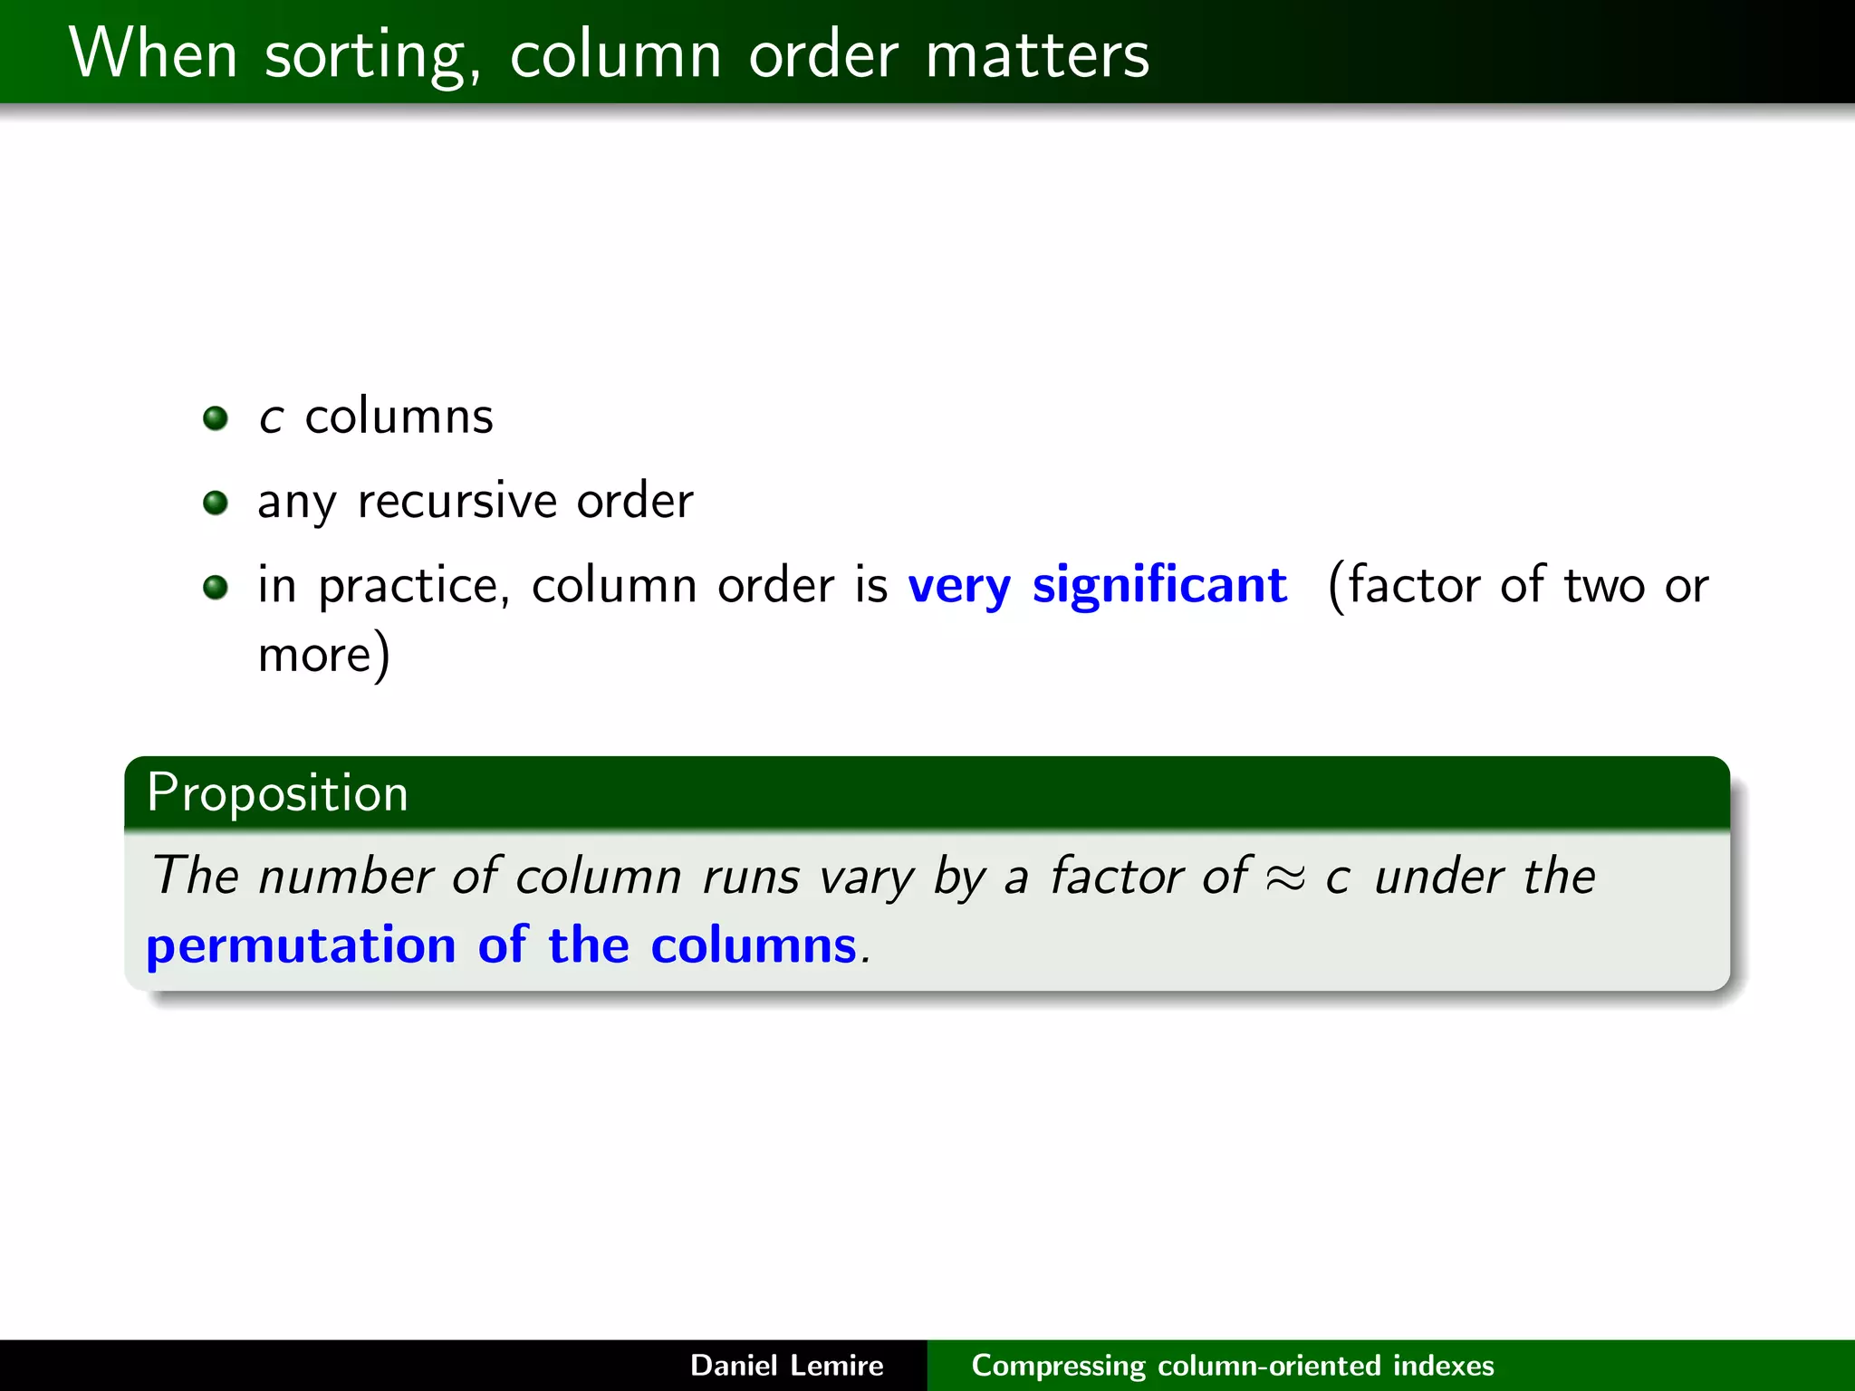Image resolution: width=1855 pixels, height=1391 pixels.
Task: Click the word 'more)' on the wrapped line
Action: [324, 654]
